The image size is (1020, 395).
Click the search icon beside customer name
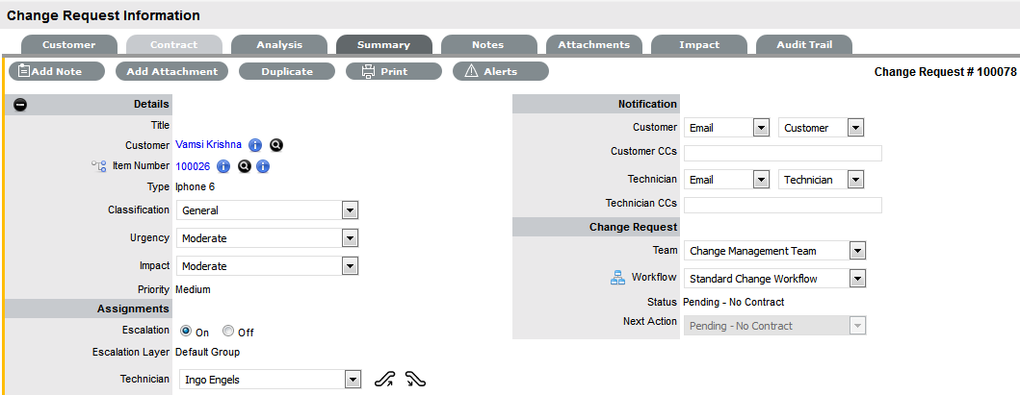coord(276,145)
